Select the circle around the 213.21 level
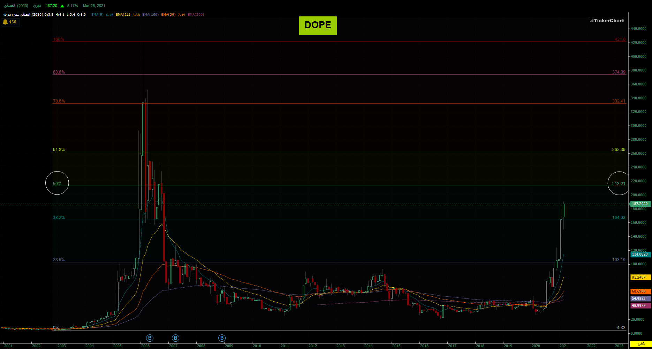This screenshot has width=652, height=349. click(619, 183)
